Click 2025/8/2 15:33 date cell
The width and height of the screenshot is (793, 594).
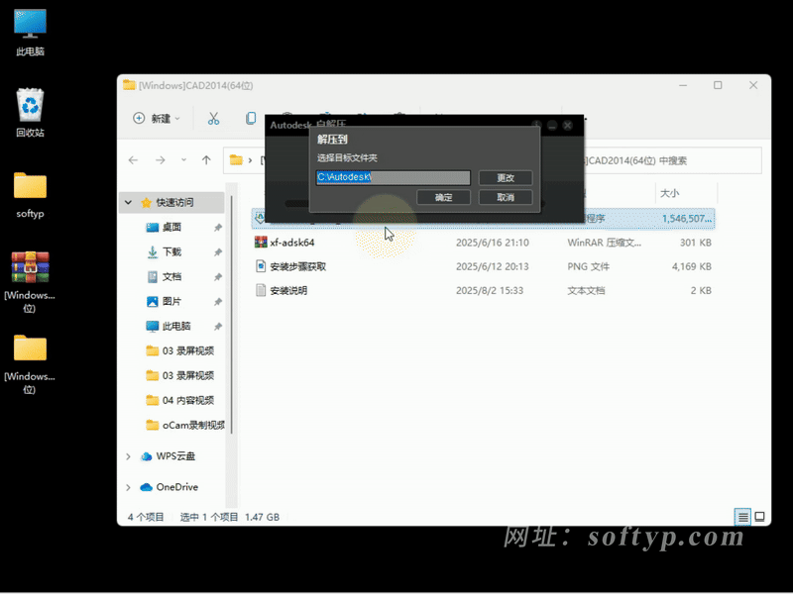(x=490, y=291)
